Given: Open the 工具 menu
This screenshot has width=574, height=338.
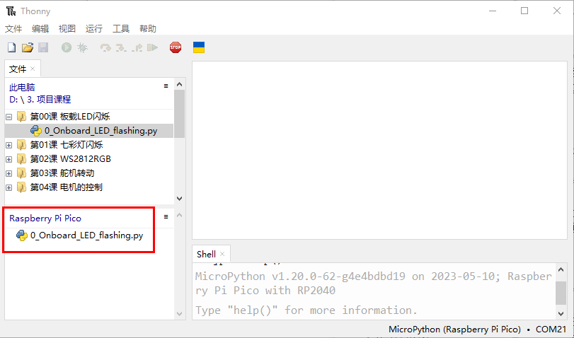Looking at the screenshot, I should point(121,28).
